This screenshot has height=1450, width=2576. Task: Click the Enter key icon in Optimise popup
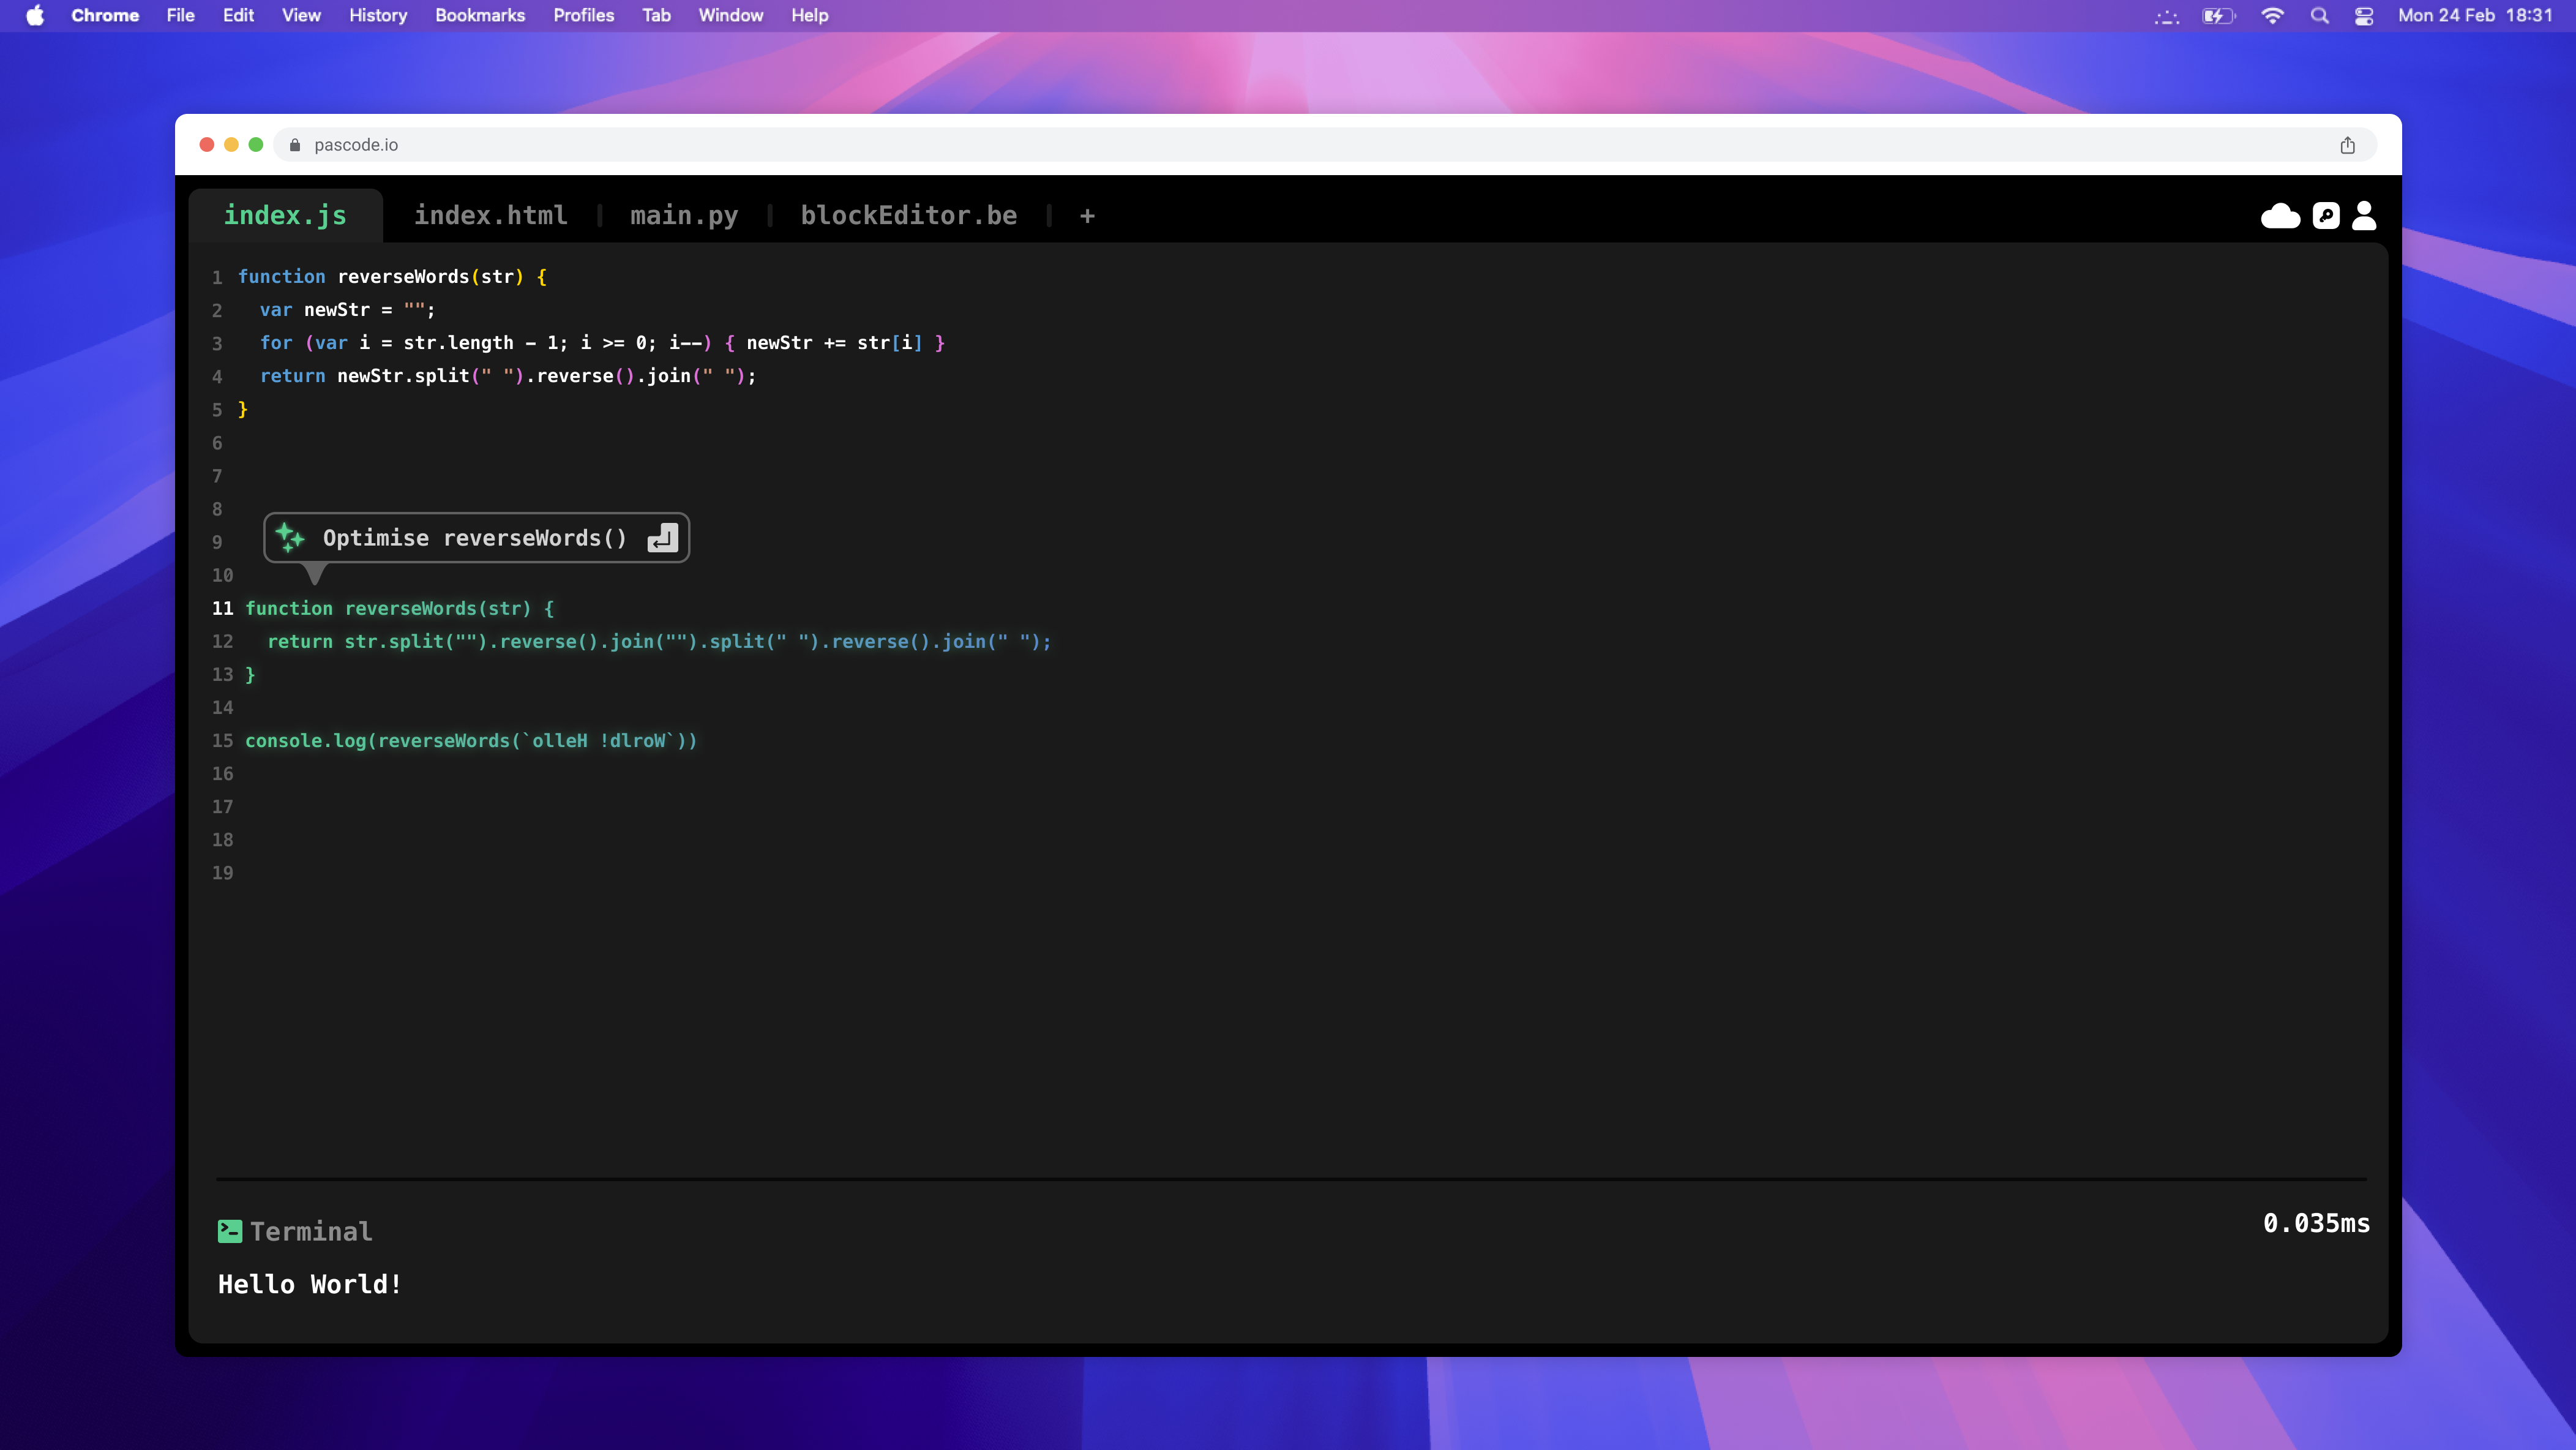(662, 538)
